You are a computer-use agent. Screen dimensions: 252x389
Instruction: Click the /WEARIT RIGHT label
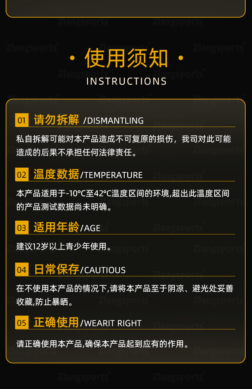click(111, 323)
